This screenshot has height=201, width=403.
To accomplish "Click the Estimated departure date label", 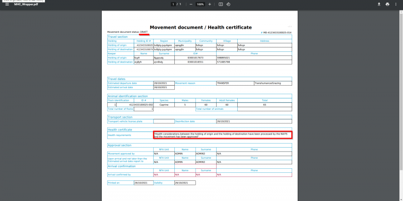I will pyautogui.click(x=122, y=83).
